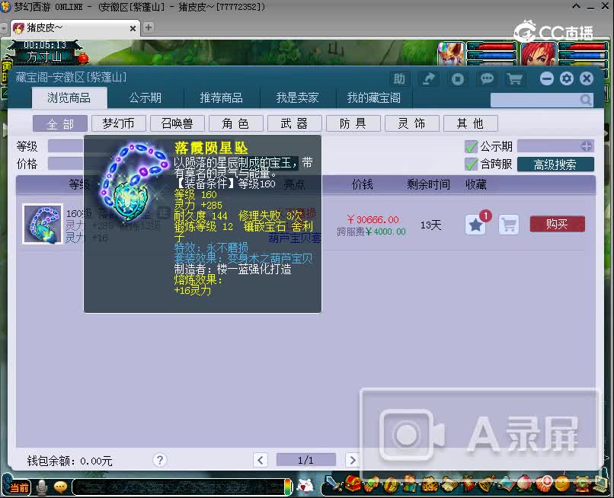
Task: Click the price ￥30666.00
Action: 373,219
